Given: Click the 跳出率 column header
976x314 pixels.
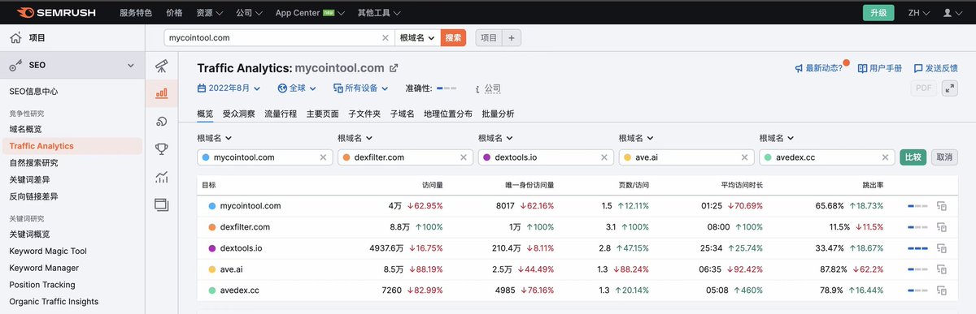Looking at the screenshot, I should click(873, 185).
